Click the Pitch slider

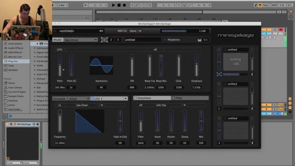click(60, 65)
